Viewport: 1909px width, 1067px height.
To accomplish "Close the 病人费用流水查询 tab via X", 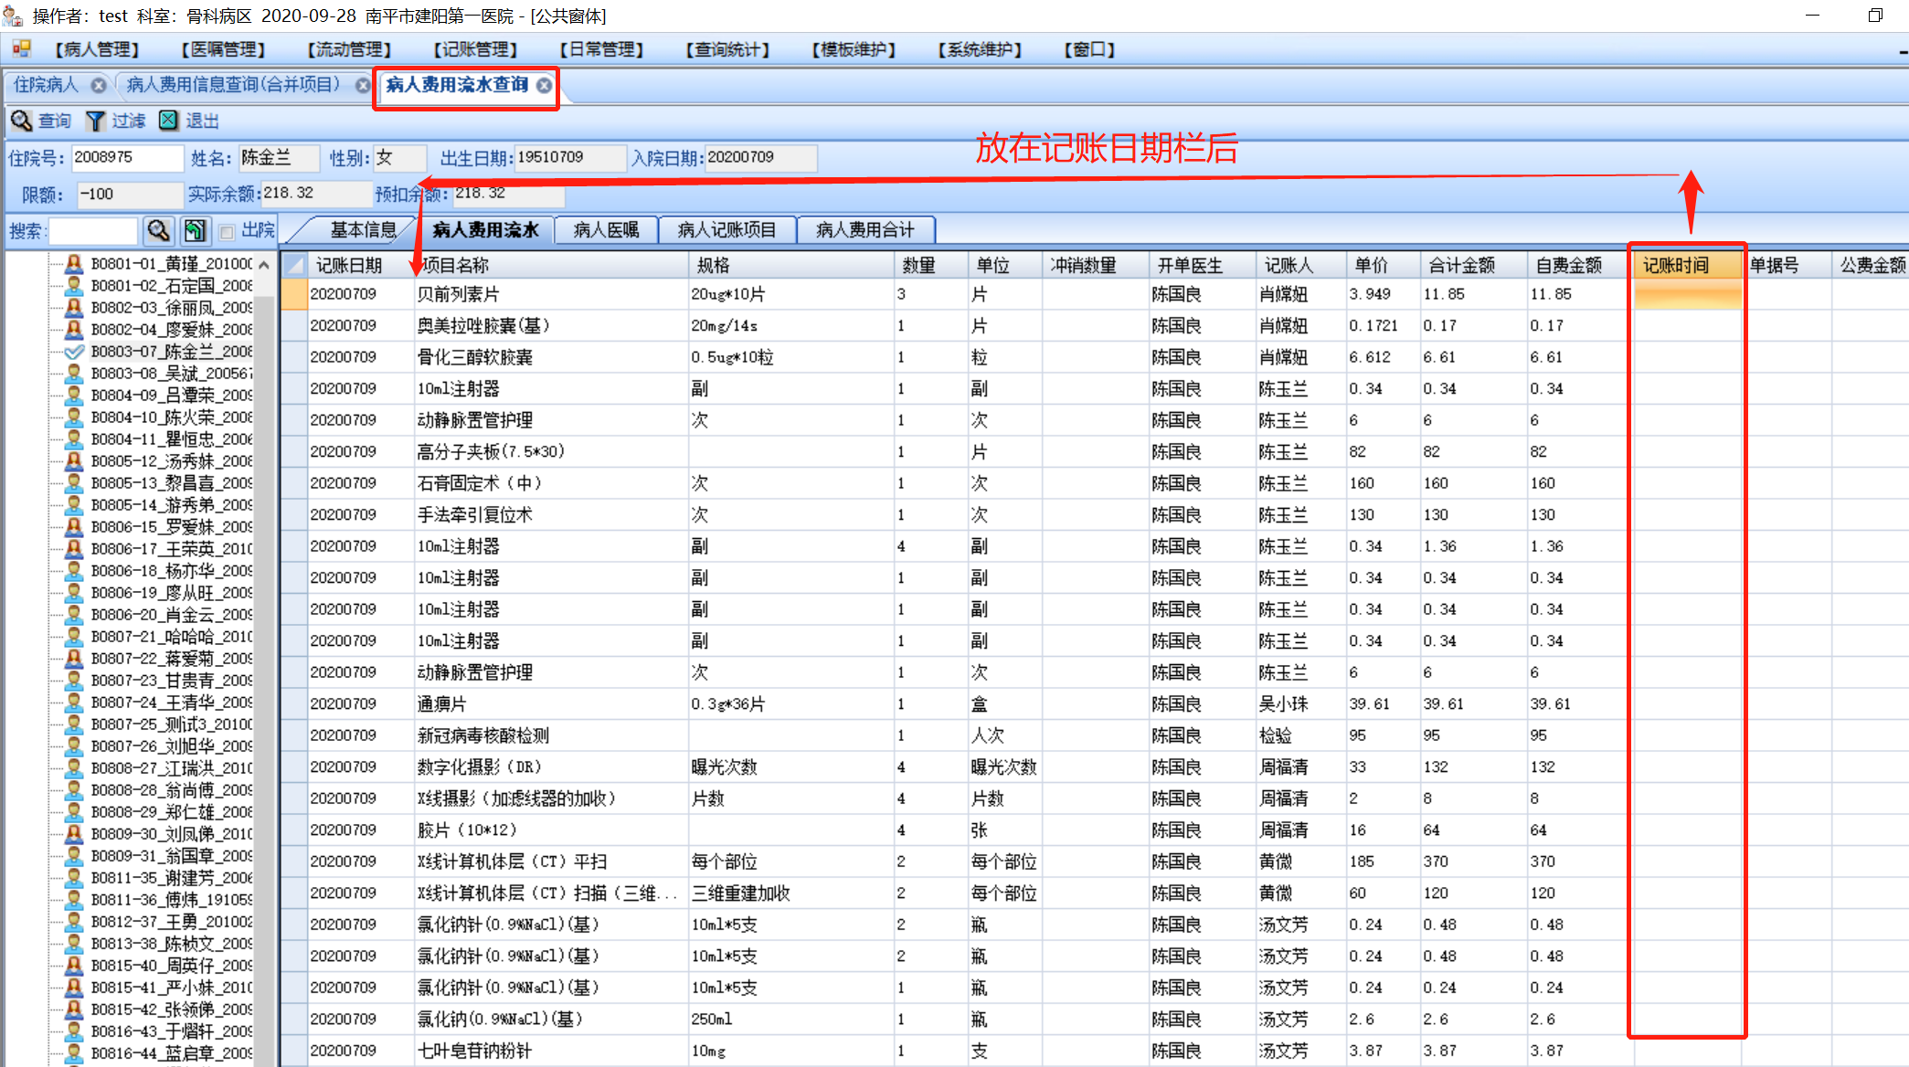I will pos(545,85).
